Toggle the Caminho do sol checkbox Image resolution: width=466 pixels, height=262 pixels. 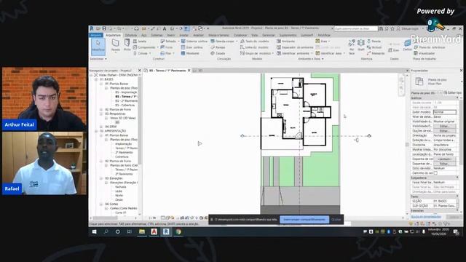pyautogui.click(x=435, y=173)
